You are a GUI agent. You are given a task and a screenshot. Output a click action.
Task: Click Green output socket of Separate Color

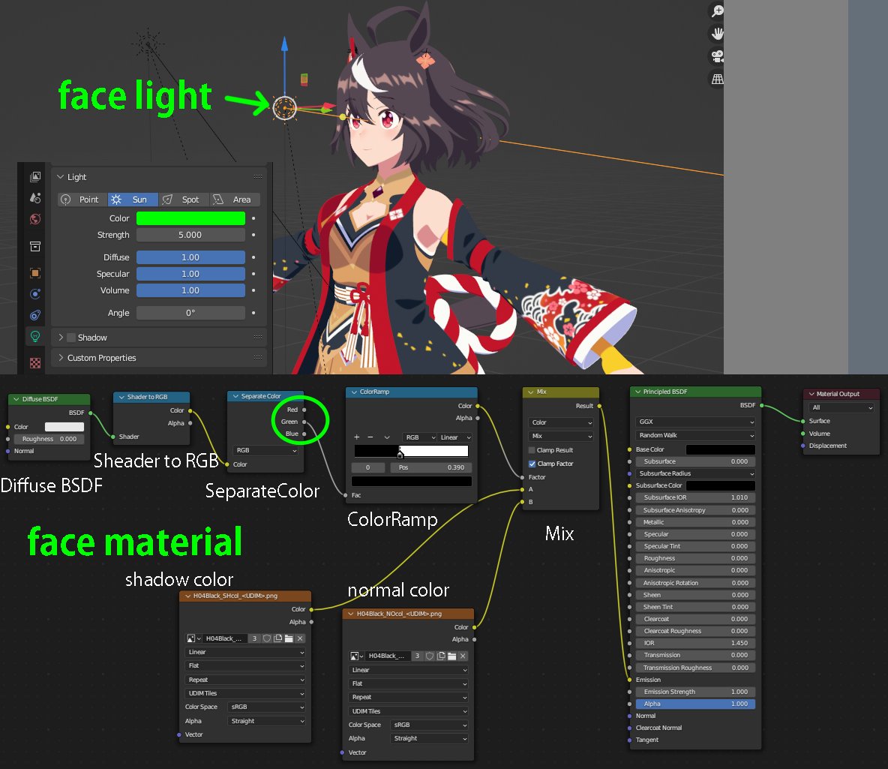304,422
